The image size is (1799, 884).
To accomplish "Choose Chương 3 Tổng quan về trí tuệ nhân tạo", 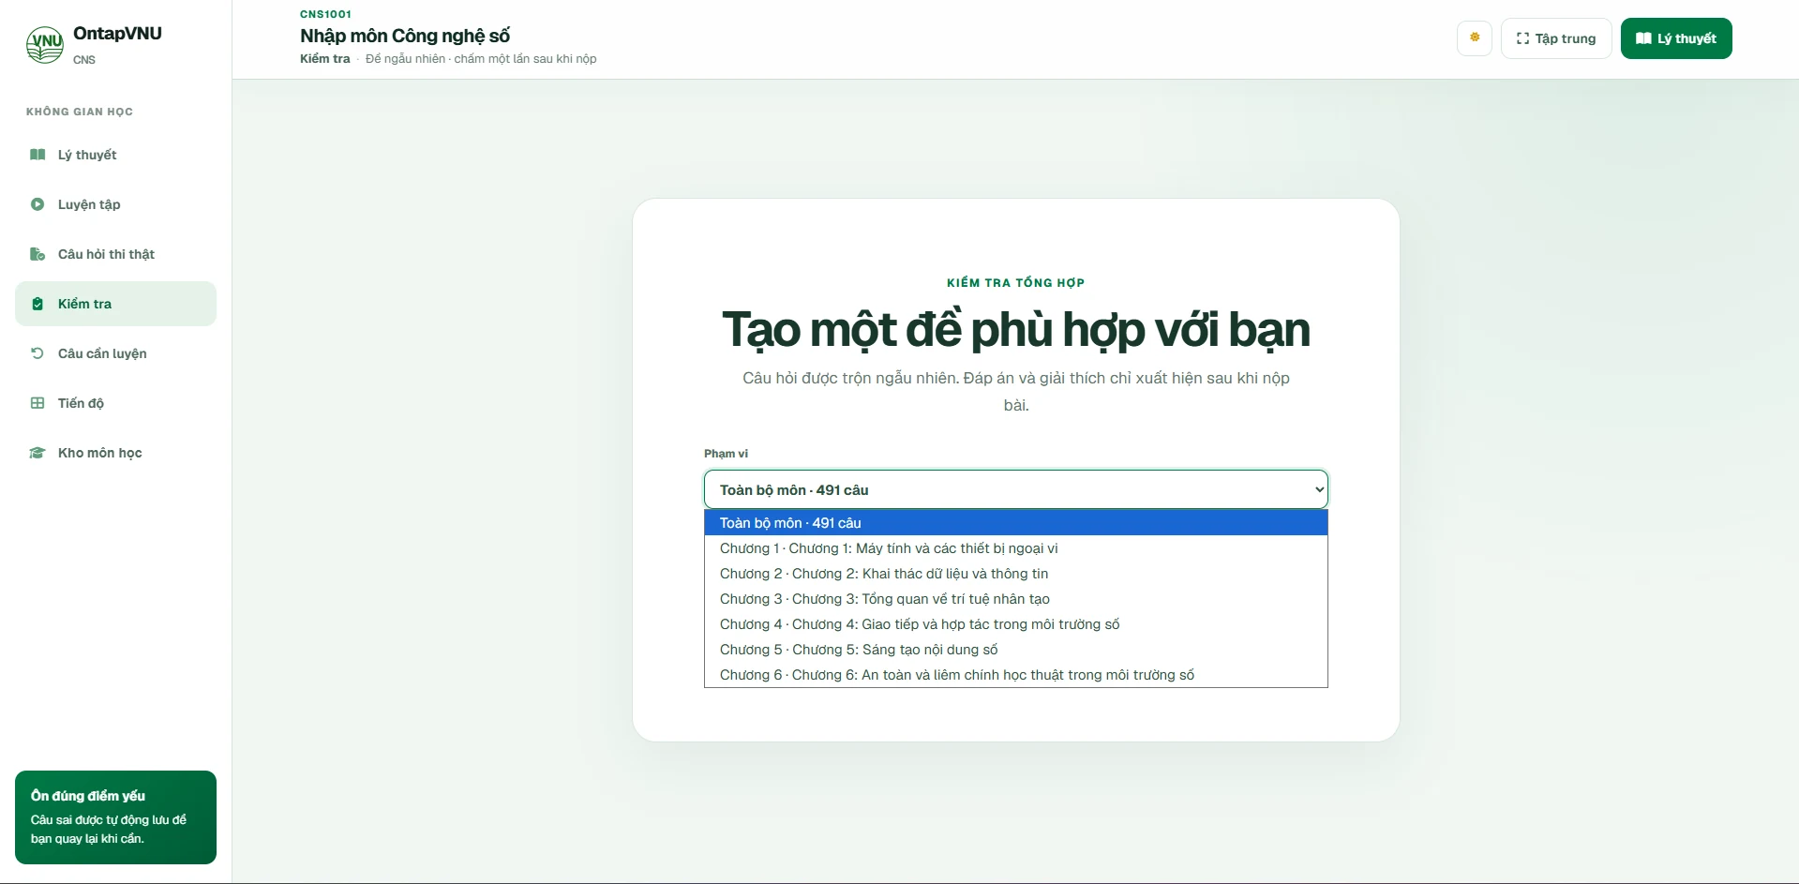I will click(x=1016, y=599).
